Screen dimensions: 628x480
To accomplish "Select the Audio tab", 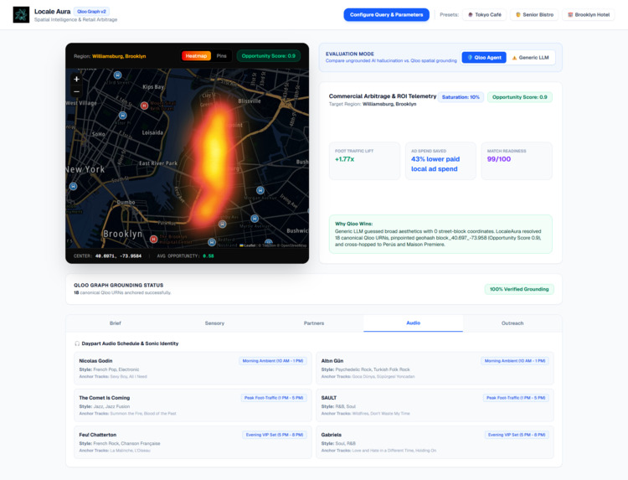I will (414, 323).
